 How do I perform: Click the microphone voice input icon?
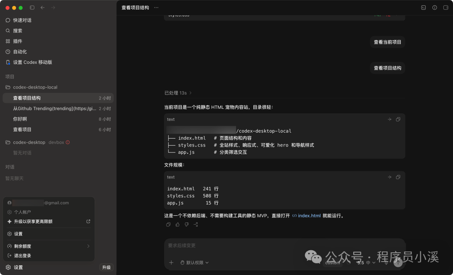386,262
